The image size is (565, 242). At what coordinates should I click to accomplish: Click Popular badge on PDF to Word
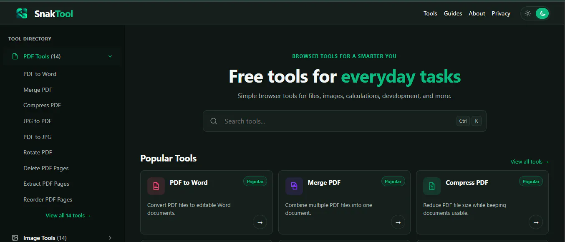(255, 181)
